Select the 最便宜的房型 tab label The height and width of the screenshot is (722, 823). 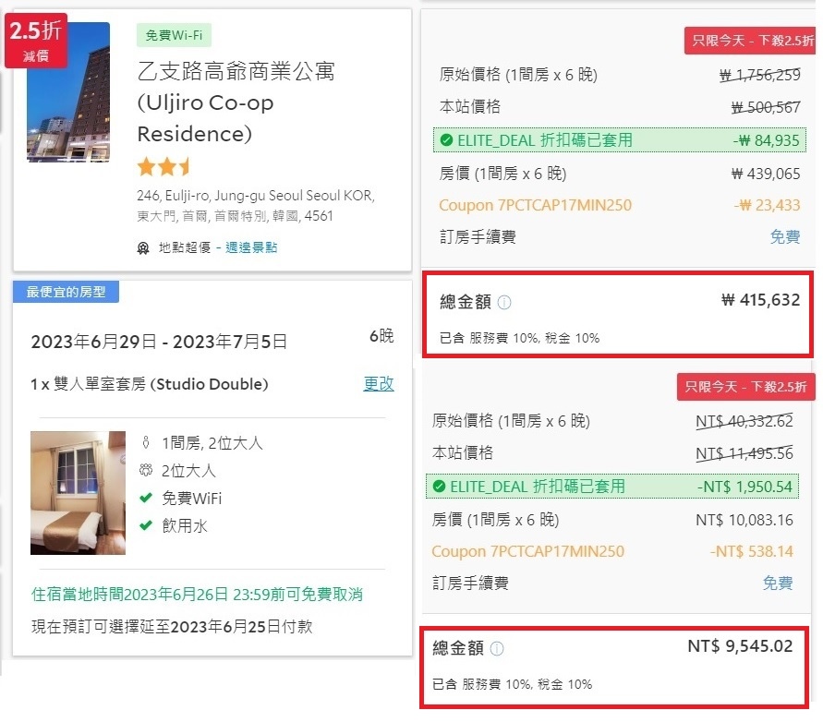coord(66,292)
